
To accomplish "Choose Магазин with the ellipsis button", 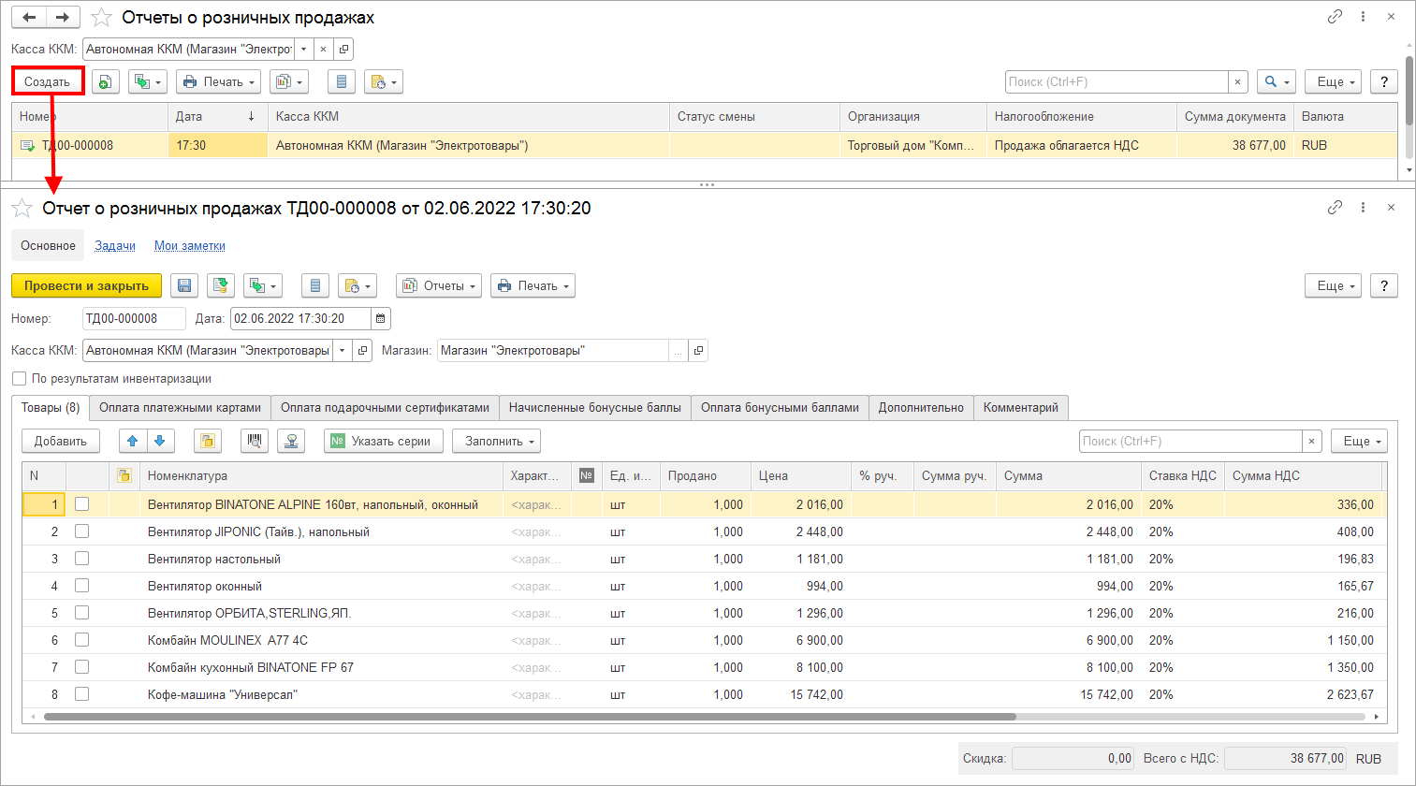I will (x=678, y=351).
